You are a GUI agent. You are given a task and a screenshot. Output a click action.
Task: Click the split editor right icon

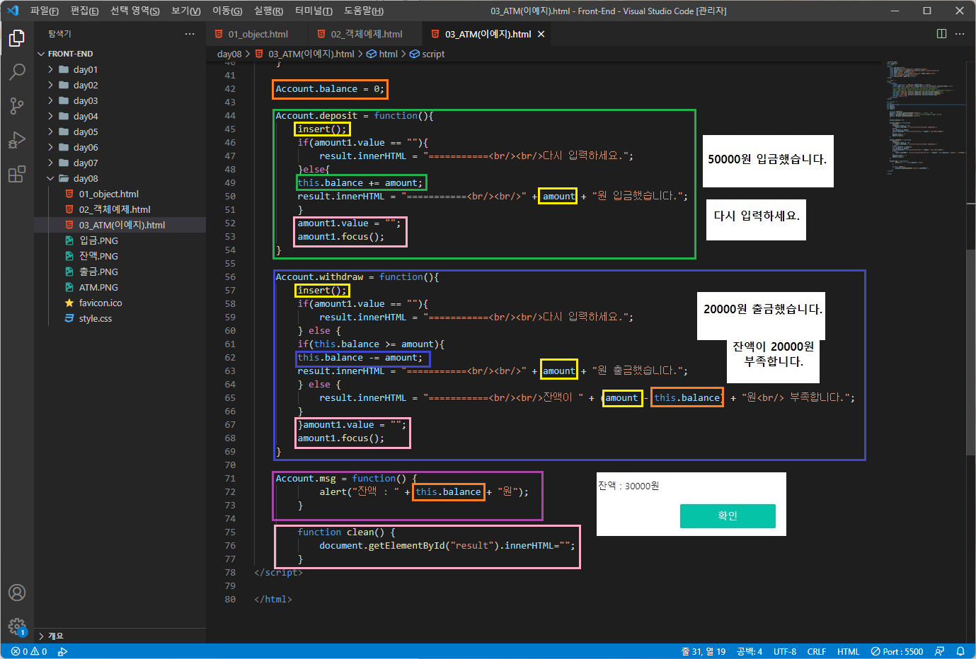pyautogui.click(x=941, y=34)
